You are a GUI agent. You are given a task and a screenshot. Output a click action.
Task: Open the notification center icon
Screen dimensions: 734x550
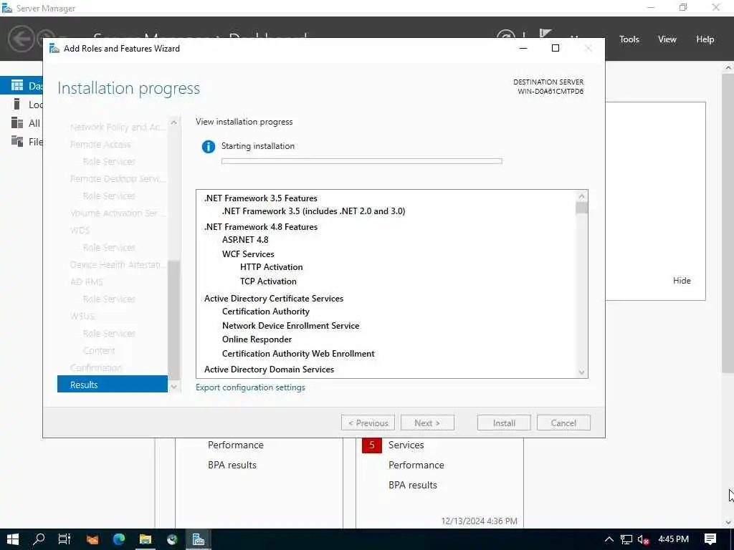click(x=710, y=539)
